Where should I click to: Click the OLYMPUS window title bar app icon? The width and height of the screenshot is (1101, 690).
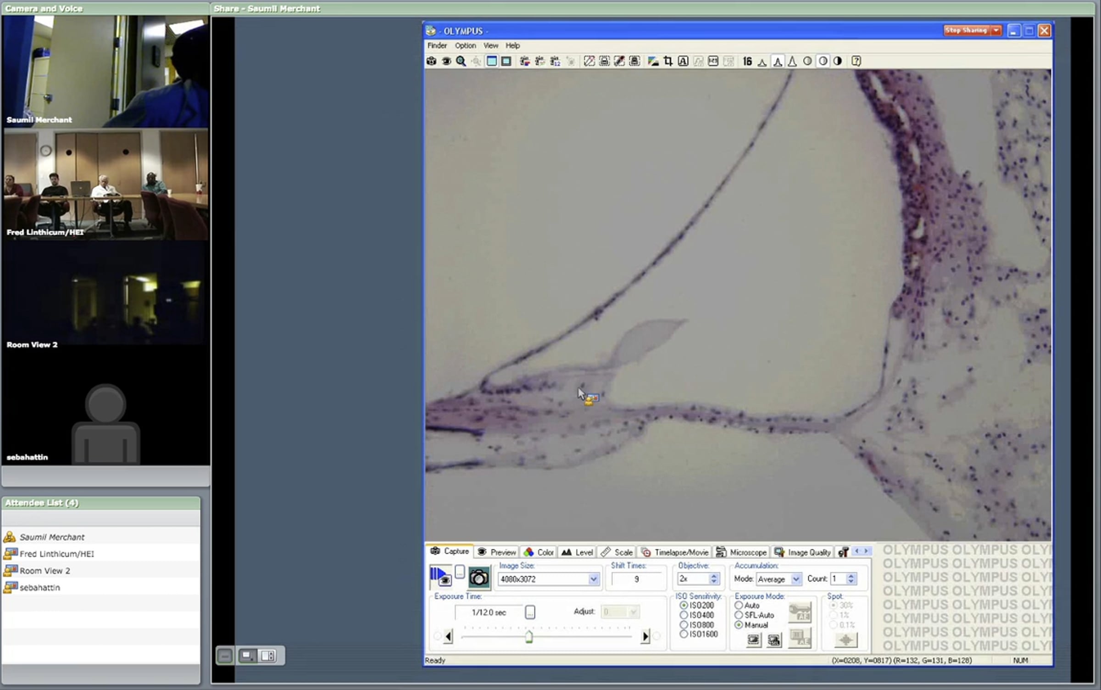point(431,31)
